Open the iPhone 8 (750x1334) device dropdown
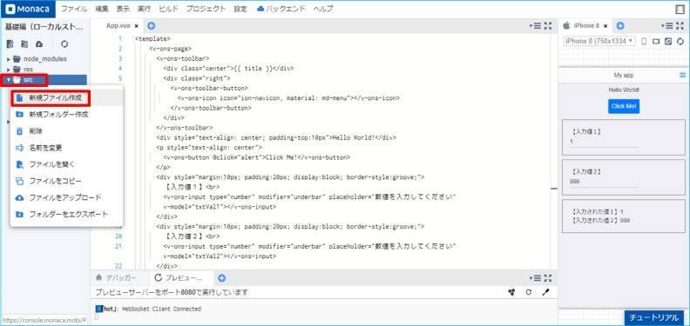690x326 pixels. [599, 41]
